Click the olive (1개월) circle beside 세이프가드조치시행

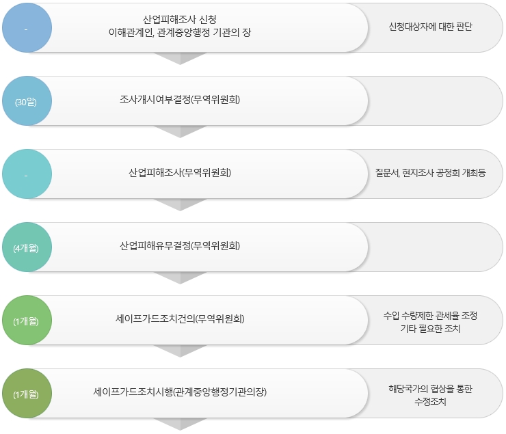pyautogui.click(x=27, y=394)
